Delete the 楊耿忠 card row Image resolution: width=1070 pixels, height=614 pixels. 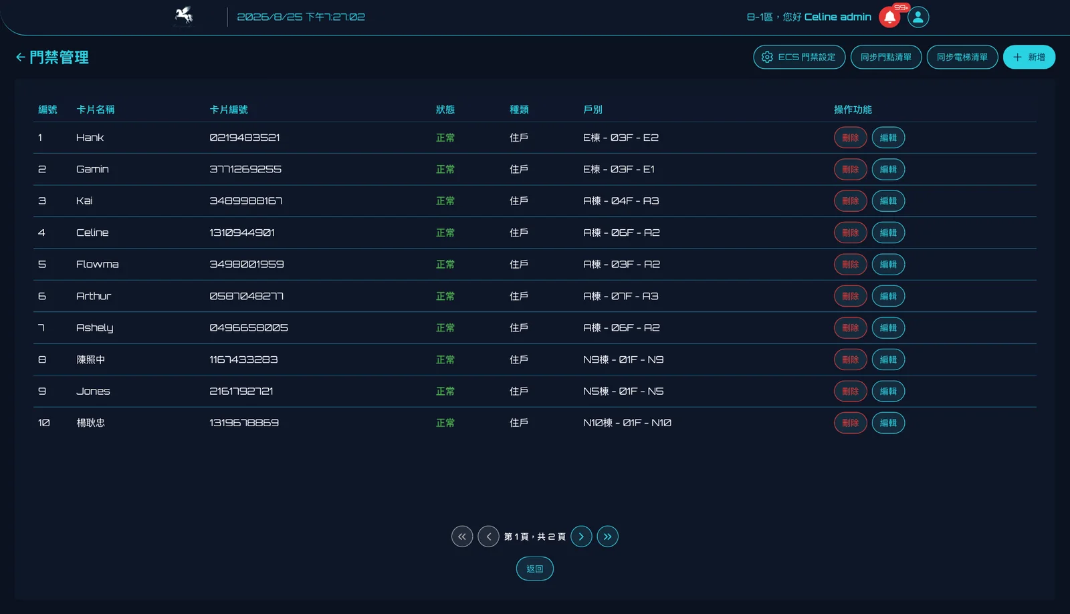click(x=851, y=423)
